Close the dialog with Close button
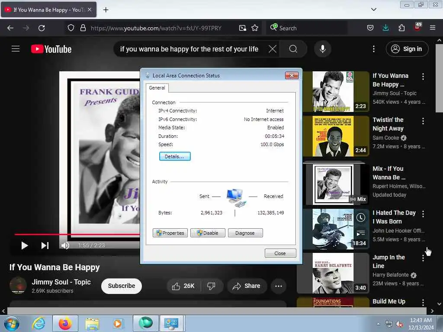The image size is (443, 332). pyautogui.click(x=280, y=253)
